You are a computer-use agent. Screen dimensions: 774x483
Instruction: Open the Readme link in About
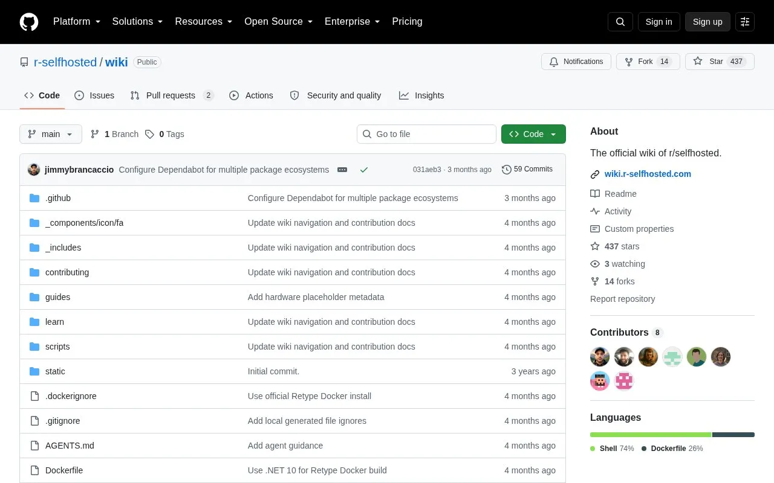tap(613, 194)
